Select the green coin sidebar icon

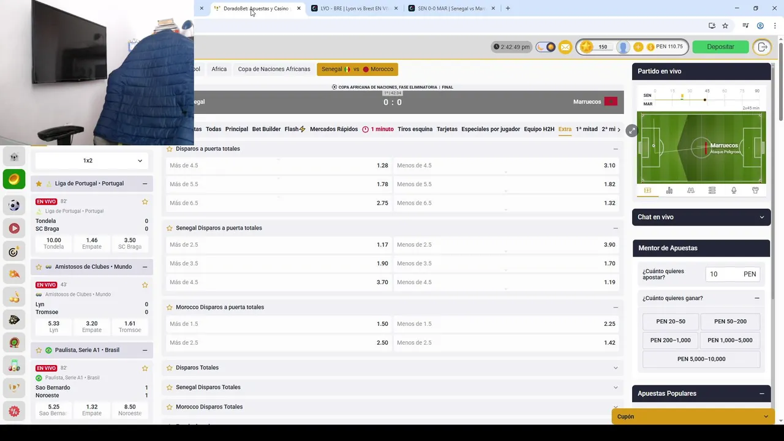coord(14,179)
